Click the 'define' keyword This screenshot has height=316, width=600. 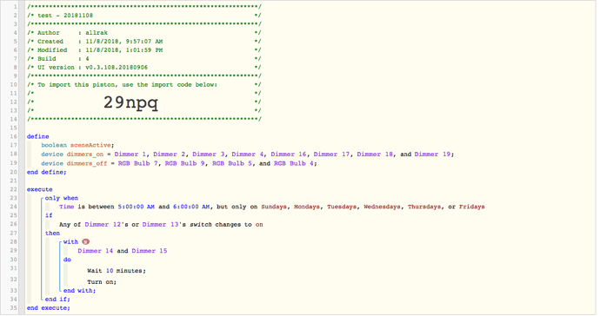tap(38, 136)
